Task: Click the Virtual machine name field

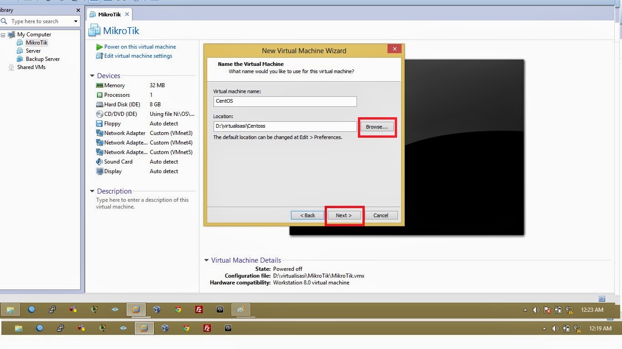Action: tap(285, 101)
